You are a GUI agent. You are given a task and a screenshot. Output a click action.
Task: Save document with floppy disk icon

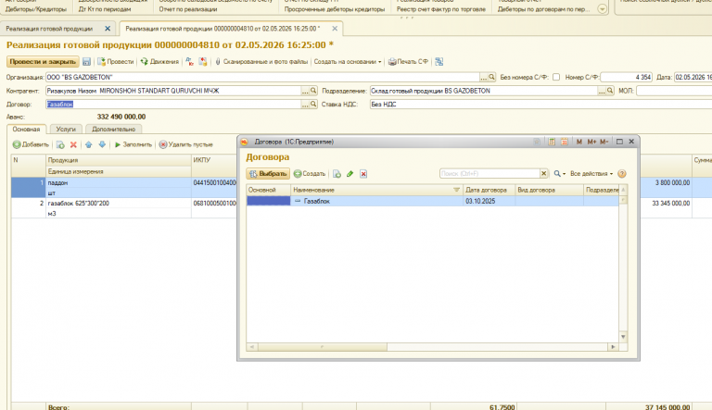[x=86, y=62]
